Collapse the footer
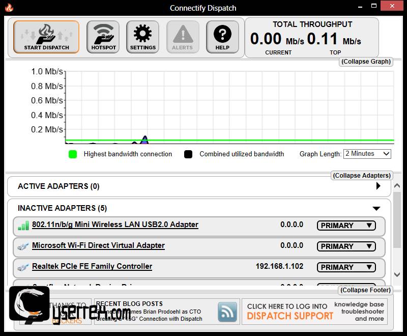This screenshot has height=336, width=407. tap(365, 290)
